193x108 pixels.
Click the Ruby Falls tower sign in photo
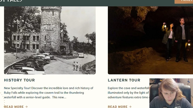[49, 26]
